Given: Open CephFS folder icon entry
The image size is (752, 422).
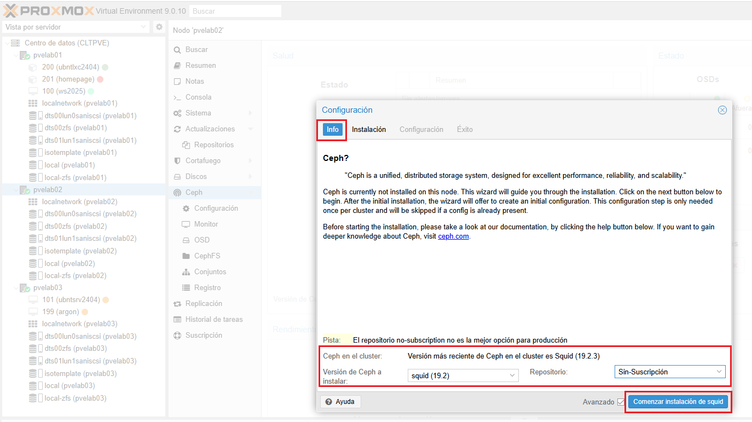Looking at the screenshot, I should coord(186,256).
